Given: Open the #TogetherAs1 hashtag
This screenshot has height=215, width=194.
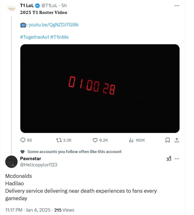Looking at the screenshot, I should 34,37.
